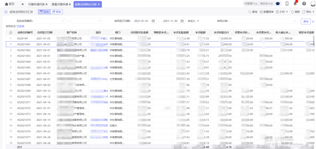
Task: Open calendar icon for 2021-01-01
Action: (153, 21)
